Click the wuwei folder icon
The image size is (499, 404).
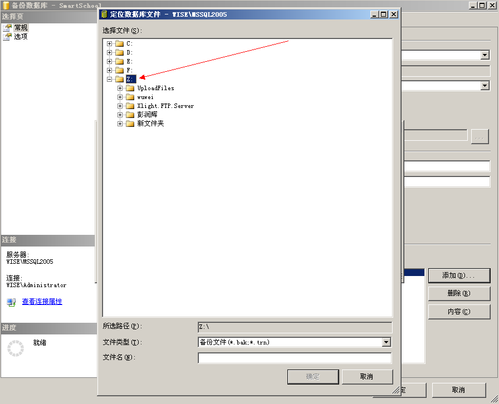[x=130, y=97]
